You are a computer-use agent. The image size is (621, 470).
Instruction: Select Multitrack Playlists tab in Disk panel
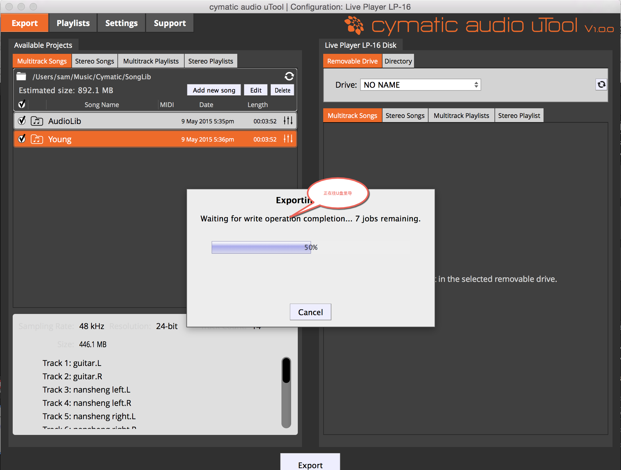461,116
